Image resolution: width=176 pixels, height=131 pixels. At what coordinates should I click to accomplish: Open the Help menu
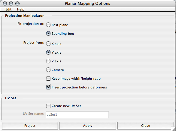tap(21, 9)
